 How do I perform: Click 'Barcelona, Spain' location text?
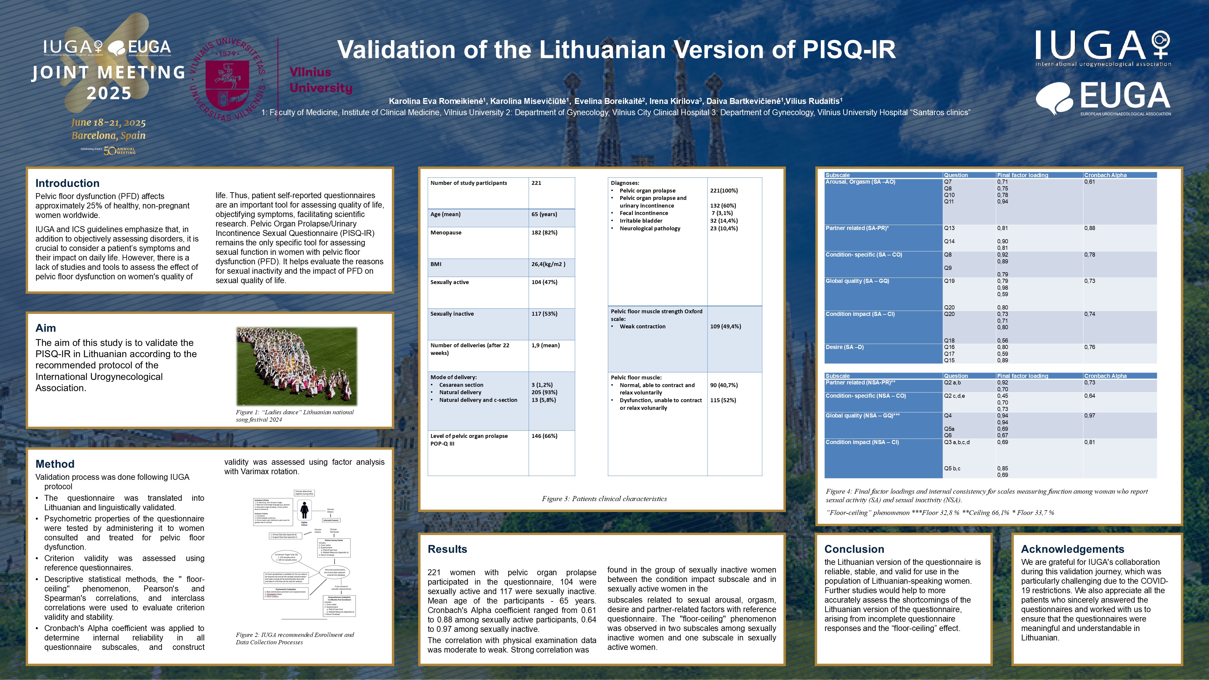108,136
